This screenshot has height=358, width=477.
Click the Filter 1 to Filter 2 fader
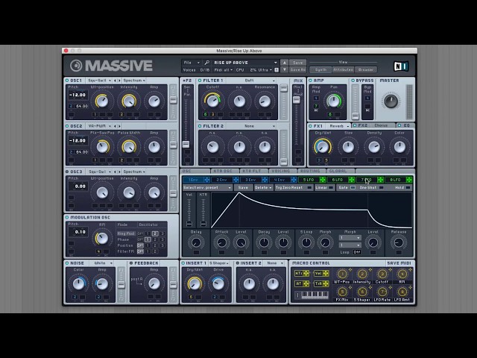[x=186, y=143]
